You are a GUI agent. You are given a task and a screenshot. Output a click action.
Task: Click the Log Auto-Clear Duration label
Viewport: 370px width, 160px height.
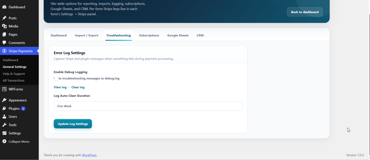pos(72,96)
